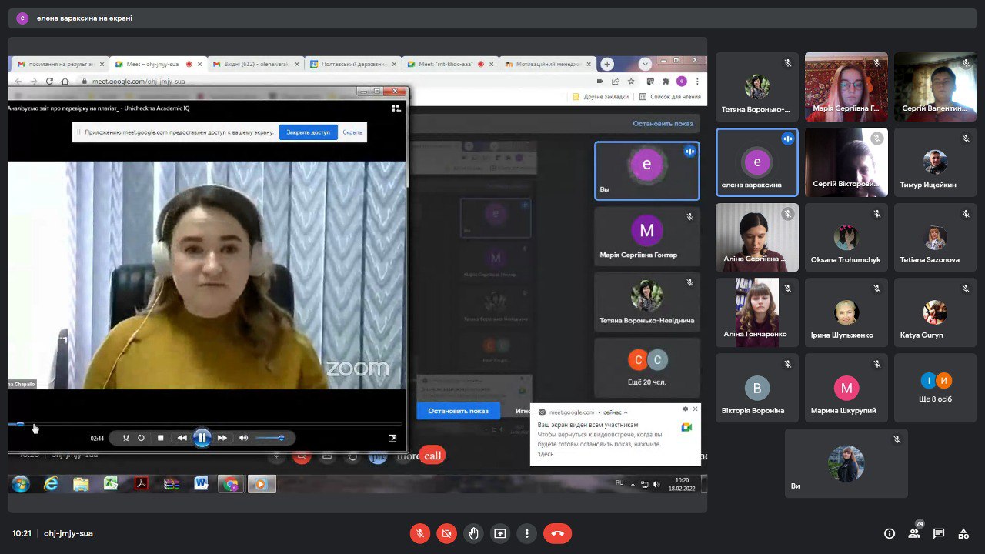Open Meet more options three-dot menu

pos(527,533)
